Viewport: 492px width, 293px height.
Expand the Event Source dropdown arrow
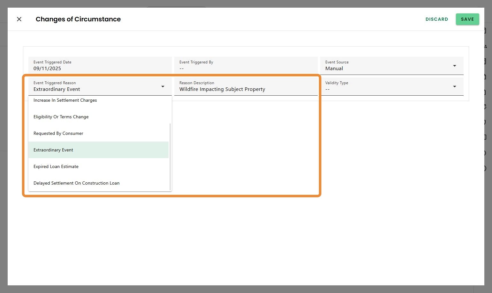(x=454, y=66)
